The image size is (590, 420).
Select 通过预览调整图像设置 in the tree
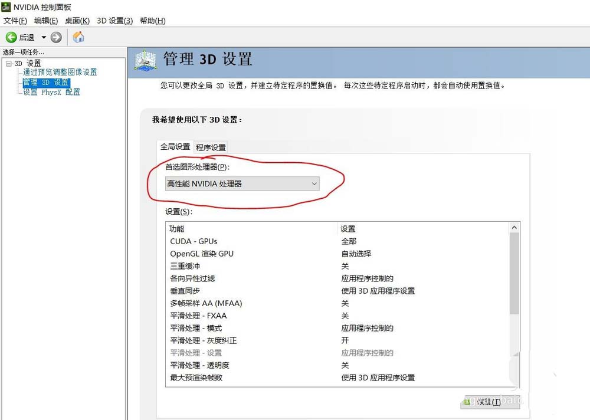pos(60,72)
